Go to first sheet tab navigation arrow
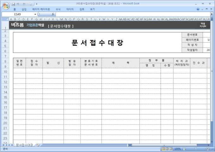215x152 pixels. click(3, 145)
